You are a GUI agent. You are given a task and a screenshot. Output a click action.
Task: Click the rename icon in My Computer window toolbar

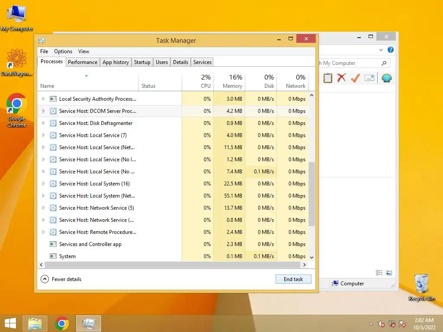pos(369,78)
